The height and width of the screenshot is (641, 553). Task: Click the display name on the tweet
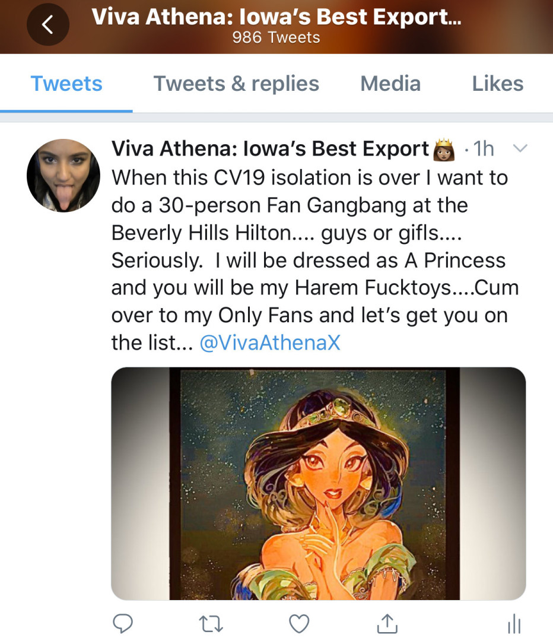270,149
